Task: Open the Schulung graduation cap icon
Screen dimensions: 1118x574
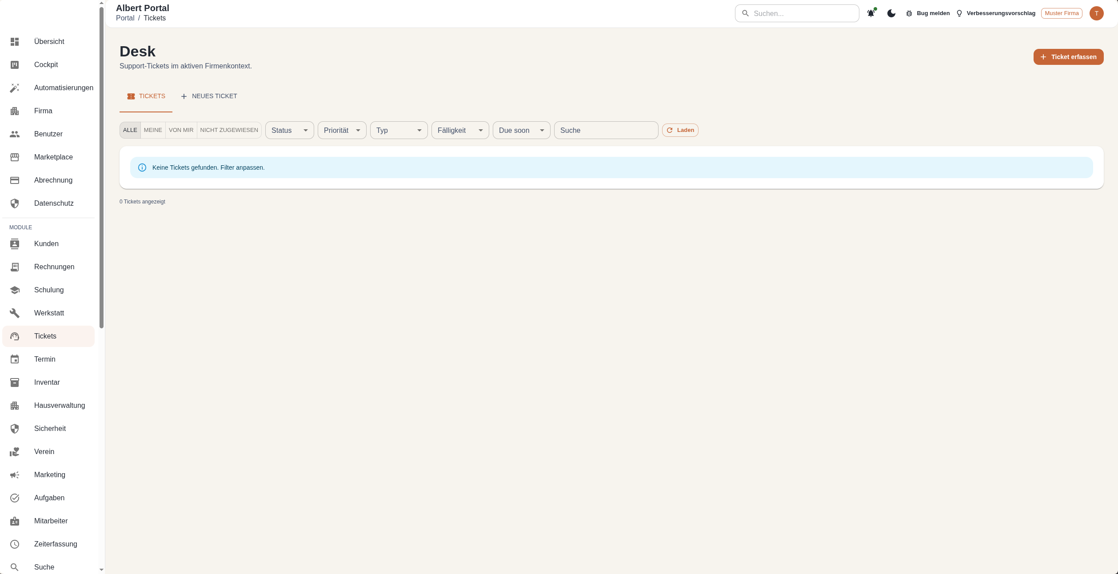Action: (x=15, y=290)
